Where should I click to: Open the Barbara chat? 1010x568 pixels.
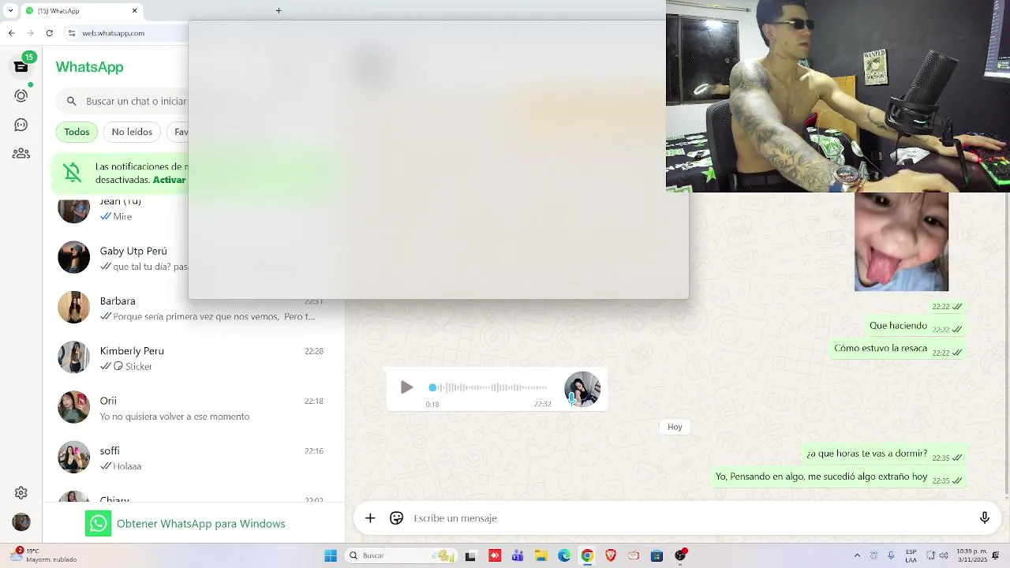tap(193, 308)
